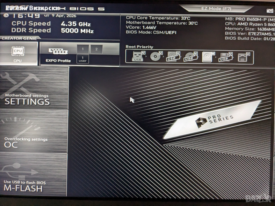Viewport: 275px width, 206px height.
Task: Click Motherboard Temperature: 30°C reading
Action: [x=162, y=23]
